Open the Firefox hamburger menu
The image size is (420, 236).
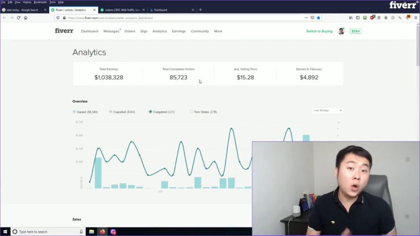tap(416, 18)
